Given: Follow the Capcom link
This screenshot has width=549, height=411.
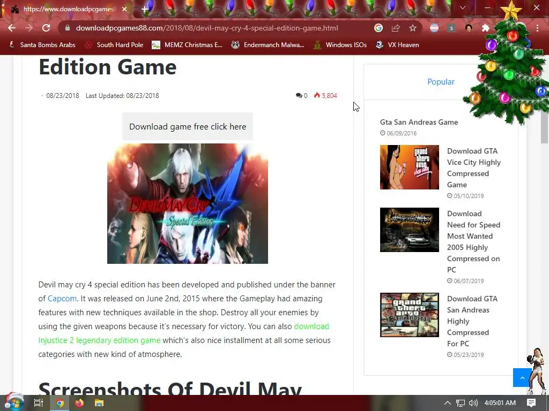Looking at the screenshot, I should [x=62, y=299].
